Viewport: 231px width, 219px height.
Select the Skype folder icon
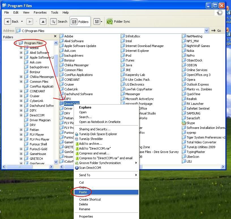point(184,123)
